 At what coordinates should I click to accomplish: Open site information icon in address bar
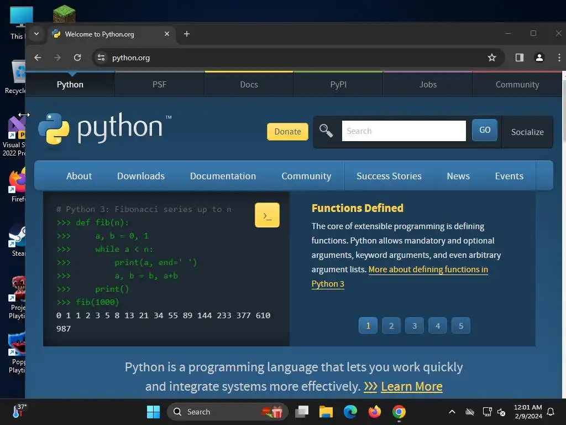point(102,58)
